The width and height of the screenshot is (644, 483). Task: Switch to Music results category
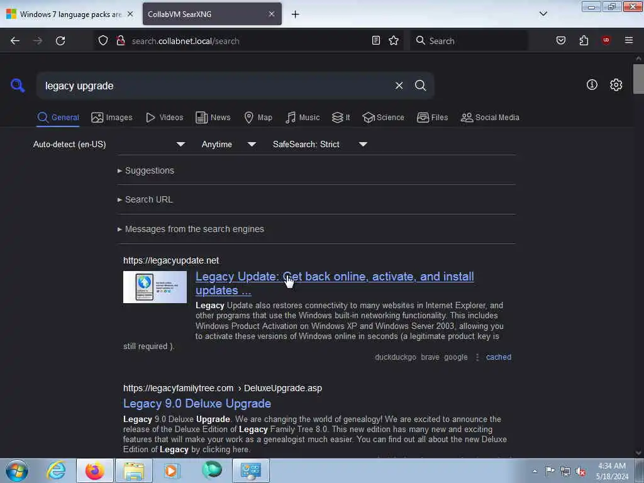click(x=303, y=118)
